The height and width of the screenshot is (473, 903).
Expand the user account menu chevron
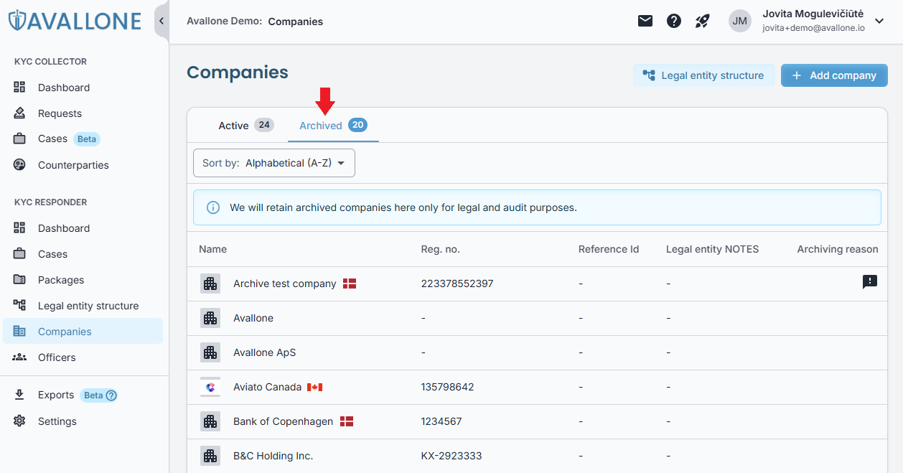(879, 21)
